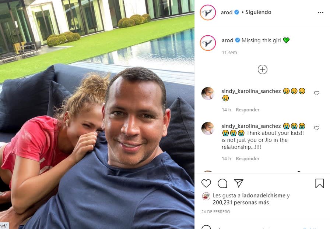330x229 pixels.
Task: Open sindy_karolina_sanchez avatar on second comment
Action: coord(208,128)
